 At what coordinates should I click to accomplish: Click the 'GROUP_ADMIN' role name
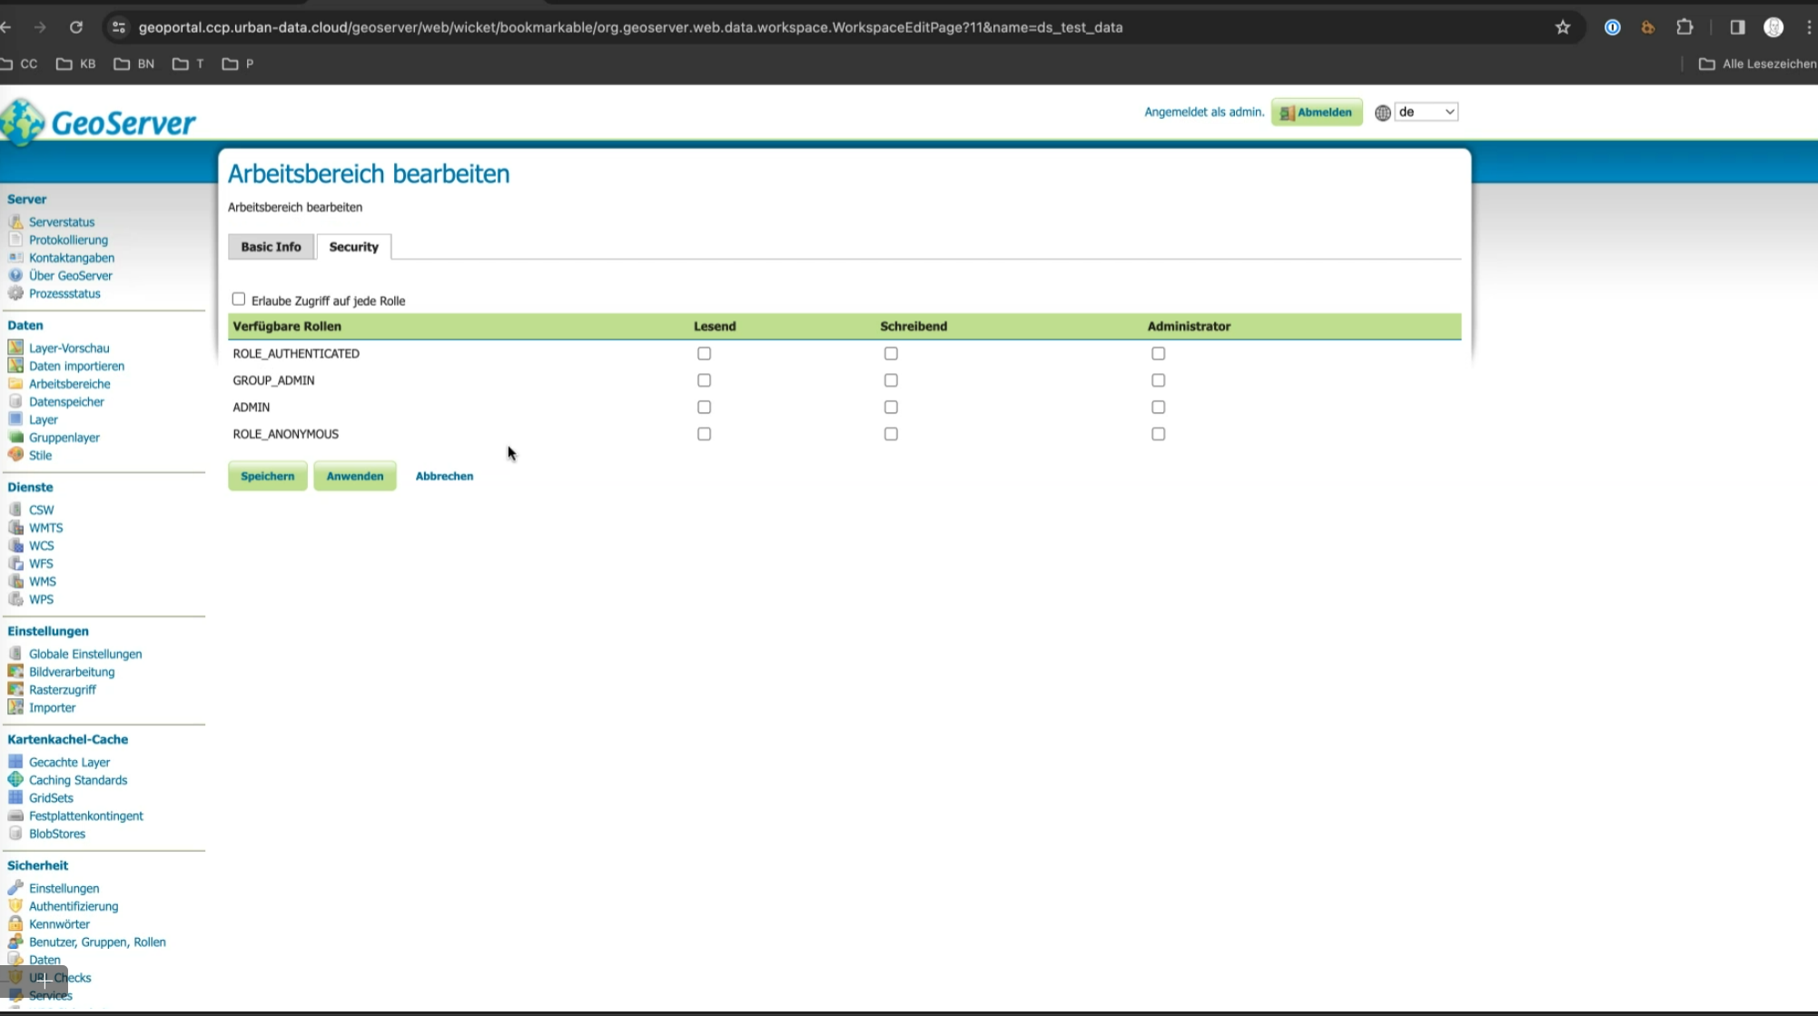point(274,380)
